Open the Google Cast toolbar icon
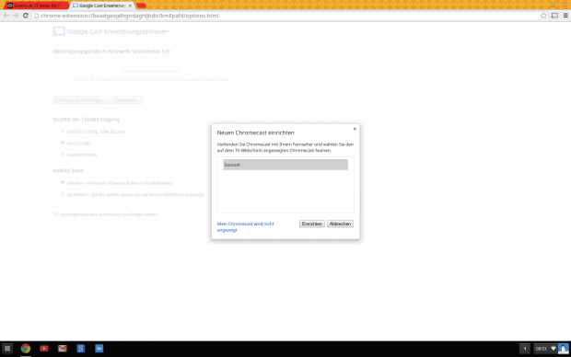Screen dimensions: 571x357 [x=554, y=16]
